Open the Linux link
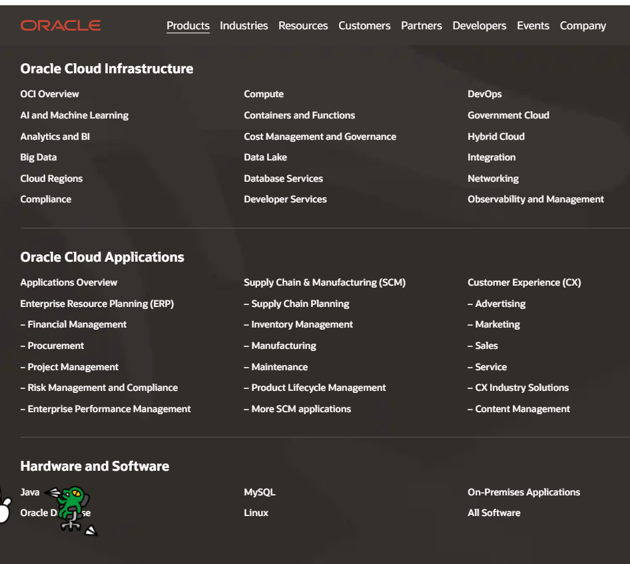Screen dimensions: 630x564 (256, 513)
